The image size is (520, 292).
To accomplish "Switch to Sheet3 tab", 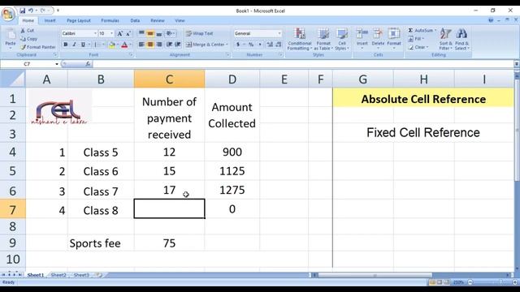I will click(81, 275).
